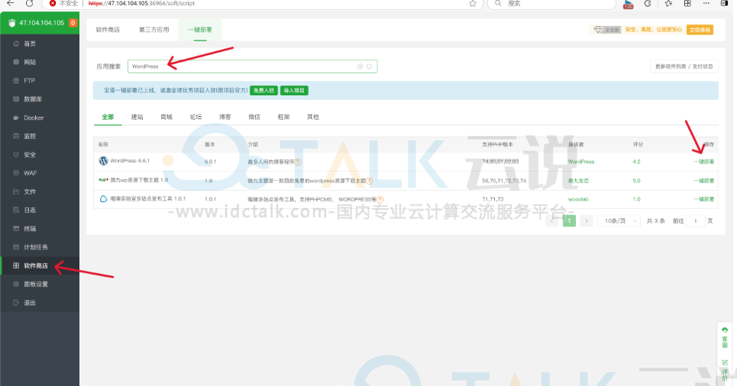Open browser more options menu
Screen dimensions: 737x386
tap(706, 3)
